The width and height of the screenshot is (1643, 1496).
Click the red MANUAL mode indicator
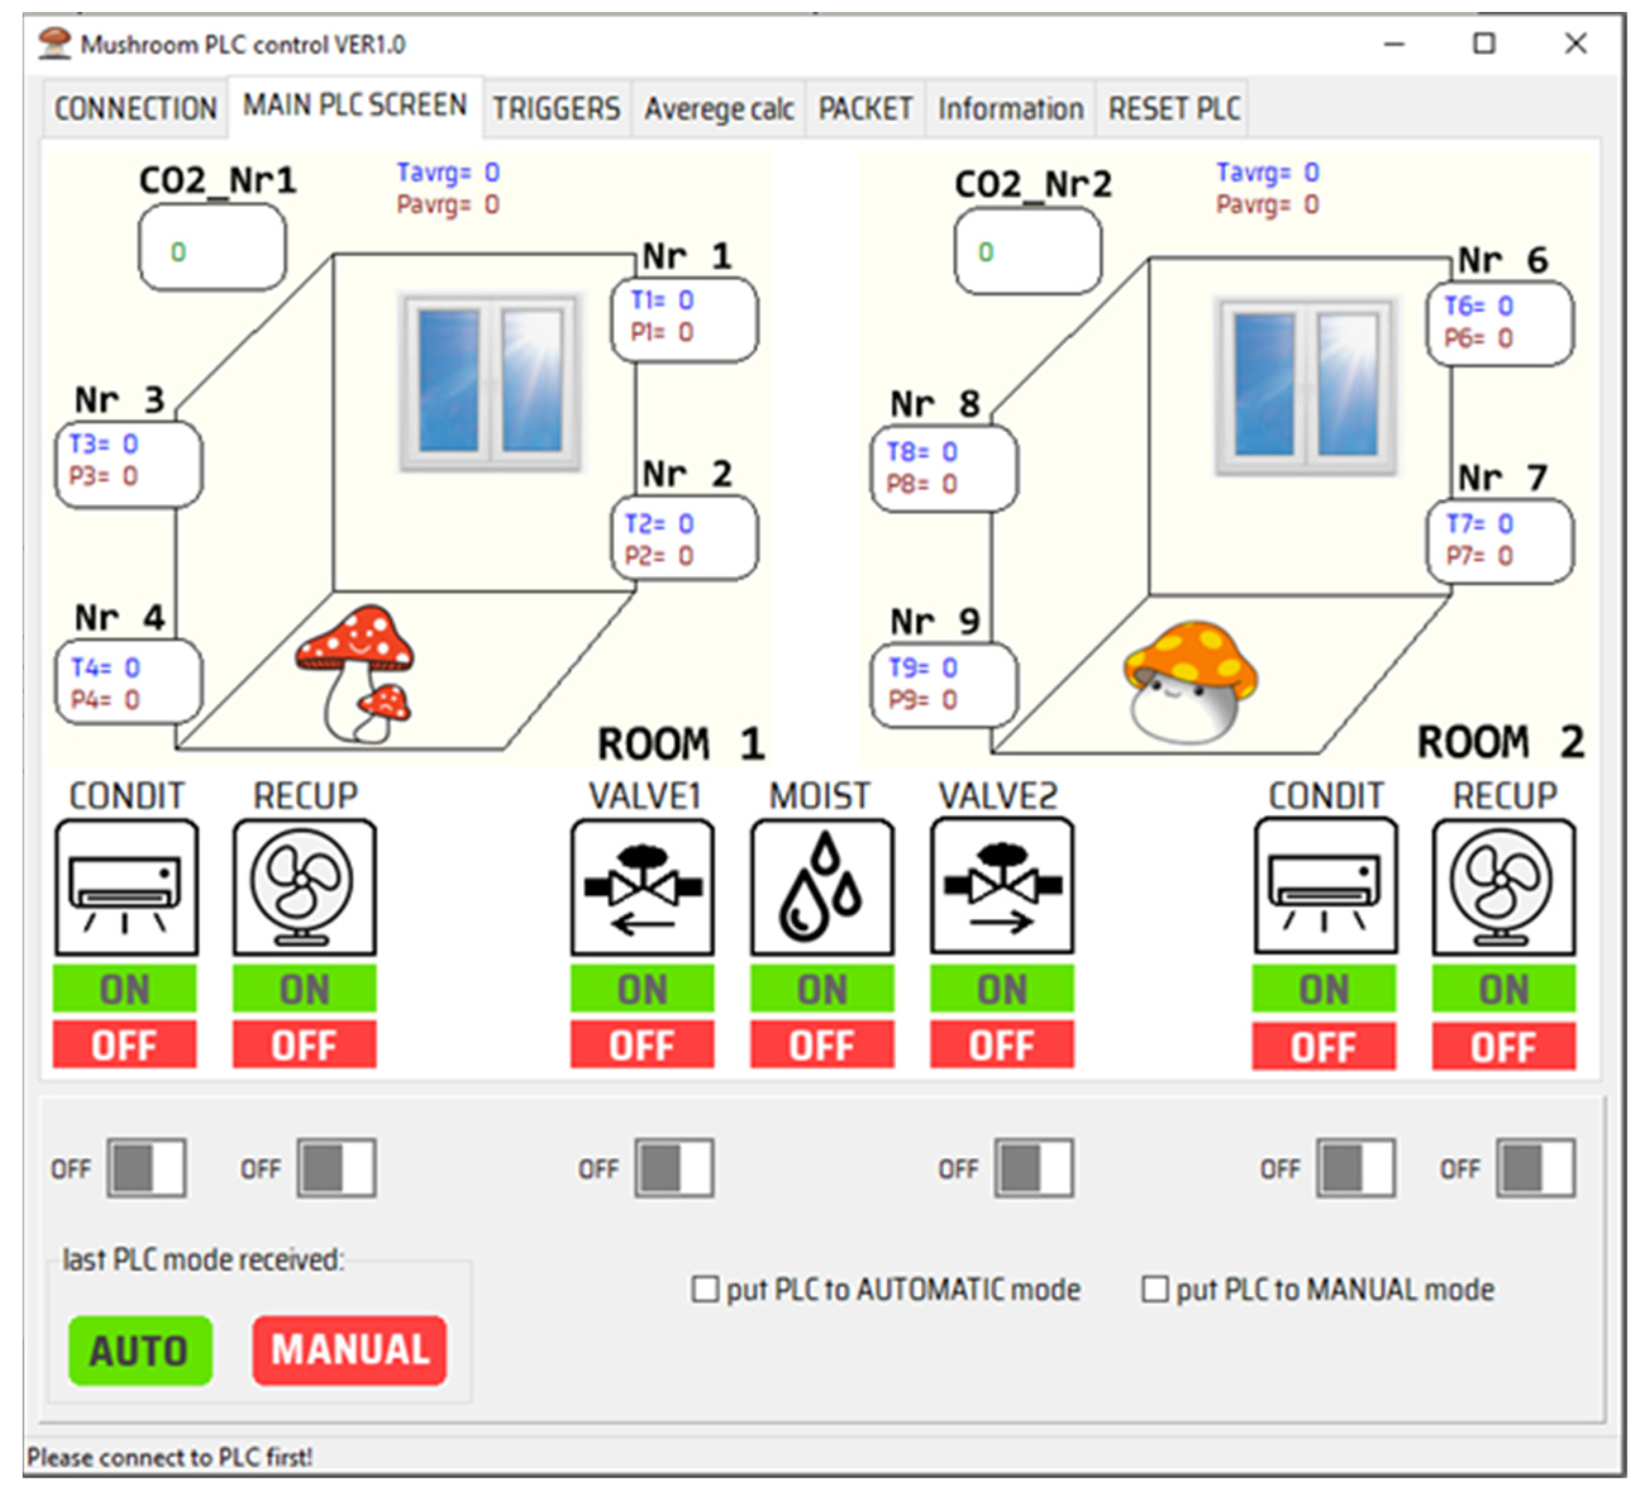(x=350, y=1350)
